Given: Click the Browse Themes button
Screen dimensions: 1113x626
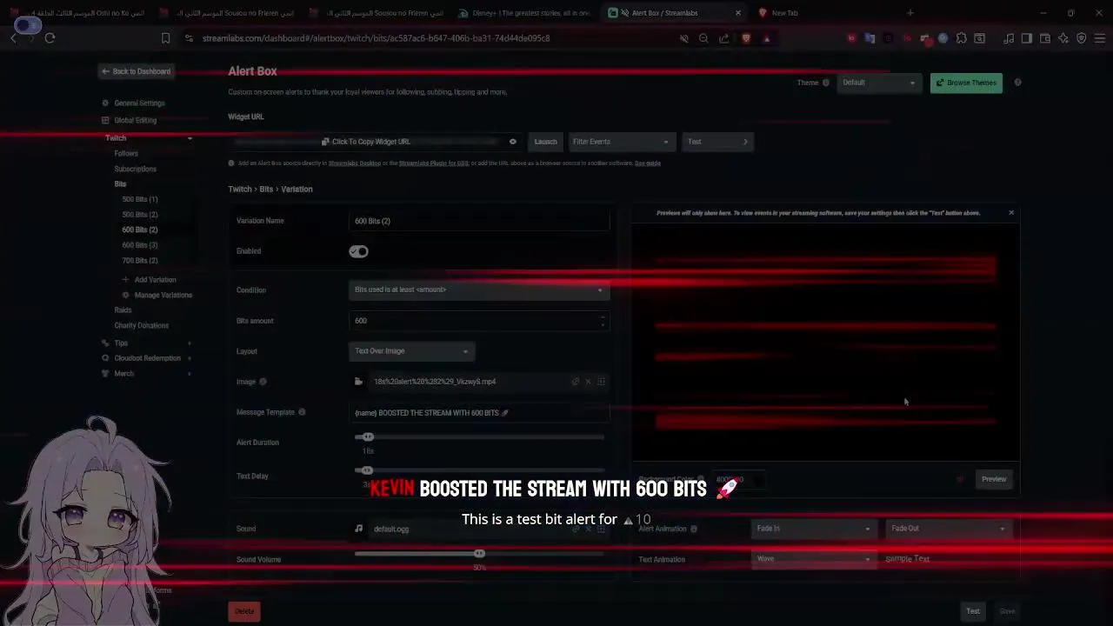Looking at the screenshot, I should coord(966,83).
